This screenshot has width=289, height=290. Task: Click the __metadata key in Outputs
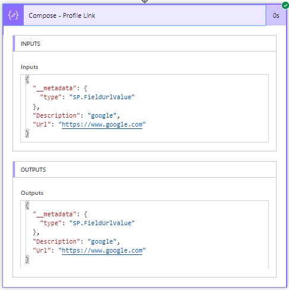(55, 214)
